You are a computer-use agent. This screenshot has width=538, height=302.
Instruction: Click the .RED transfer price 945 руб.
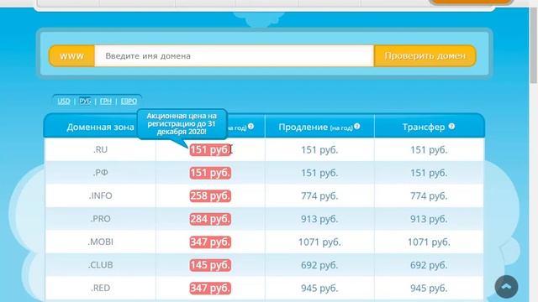tap(429, 288)
